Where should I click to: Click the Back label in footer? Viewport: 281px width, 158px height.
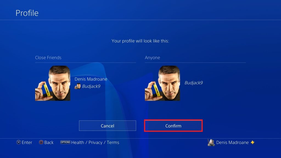[49, 142]
